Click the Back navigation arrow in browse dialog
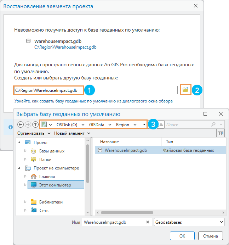229x245 pixels. (x=21, y=124)
